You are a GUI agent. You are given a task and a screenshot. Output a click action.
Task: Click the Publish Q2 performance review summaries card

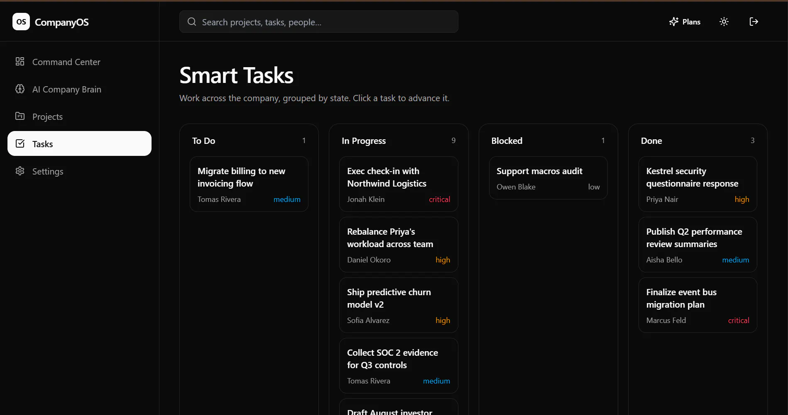pos(698,245)
